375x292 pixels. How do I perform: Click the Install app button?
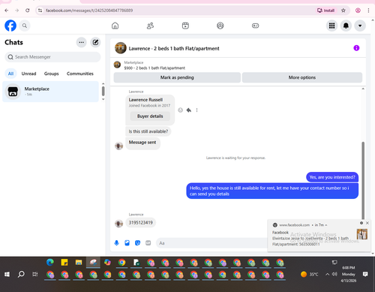(x=325, y=11)
